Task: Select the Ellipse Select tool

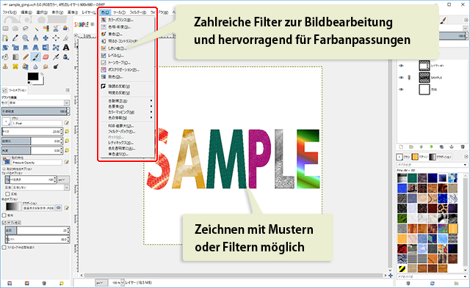Action: [15, 29]
